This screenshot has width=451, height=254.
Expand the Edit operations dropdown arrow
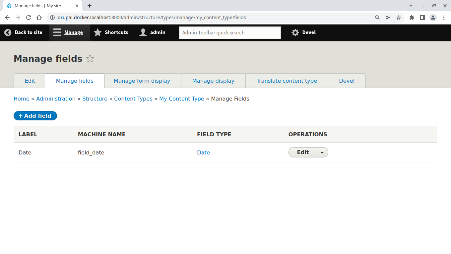pos(322,152)
